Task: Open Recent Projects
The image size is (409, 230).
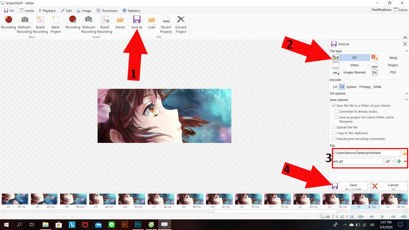Action: pyautogui.click(x=166, y=24)
